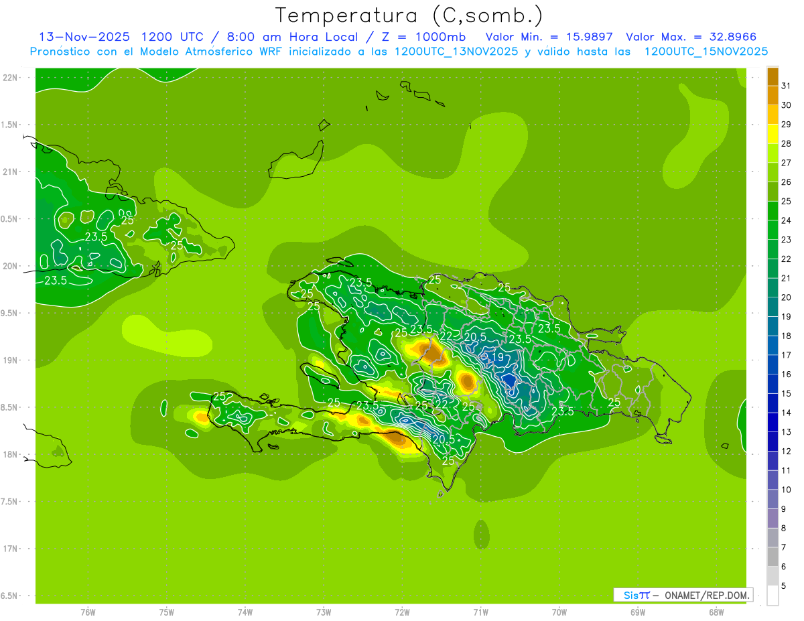804x621 pixels.
Task: Click the "8" label on the color scale
Action: [784, 528]
